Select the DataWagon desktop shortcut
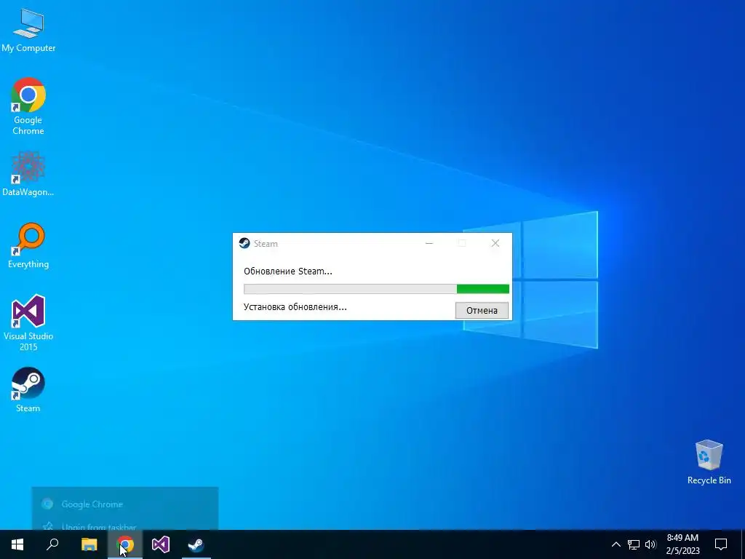 tap(28, 173)
